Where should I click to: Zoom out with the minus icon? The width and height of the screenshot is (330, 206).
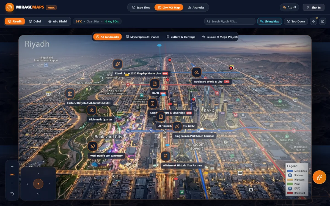pyautogui.click(x=12, y=183)
